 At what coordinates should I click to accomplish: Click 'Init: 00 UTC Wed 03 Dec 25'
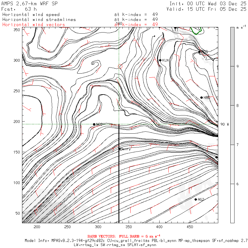[208, 4]
